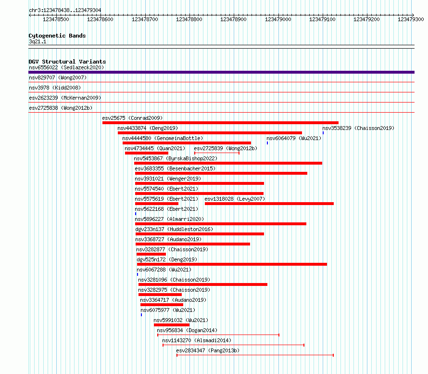This screenshot has width=428, height=374.
Task: Open nsv3931021 (Wenger2019) label
Action: click(x=168, y=179)
